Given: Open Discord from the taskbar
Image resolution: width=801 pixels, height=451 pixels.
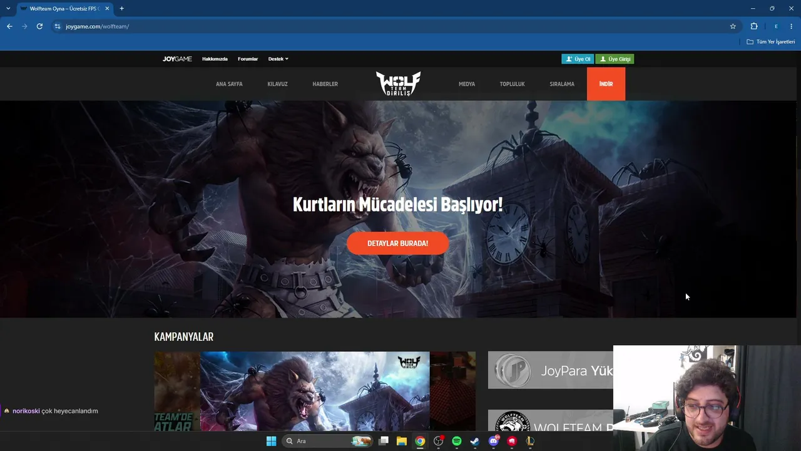Looking at the screenshot, I should [494, 441].
